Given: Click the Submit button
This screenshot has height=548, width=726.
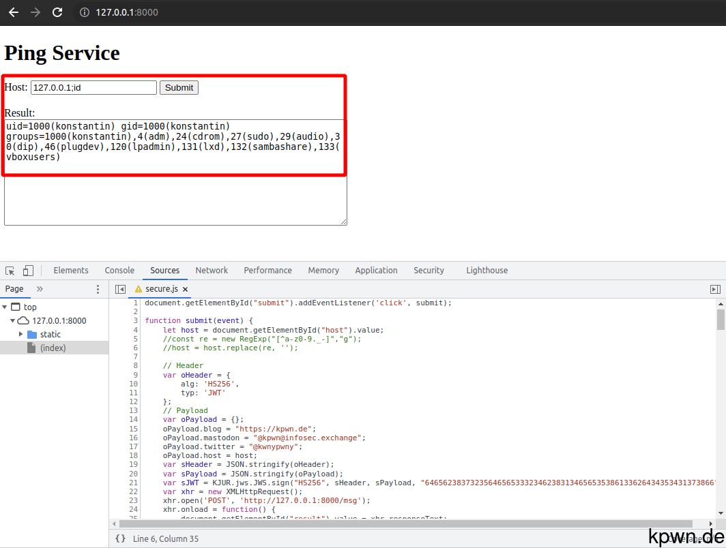Looking at the screenshot, I should [179, 87].
